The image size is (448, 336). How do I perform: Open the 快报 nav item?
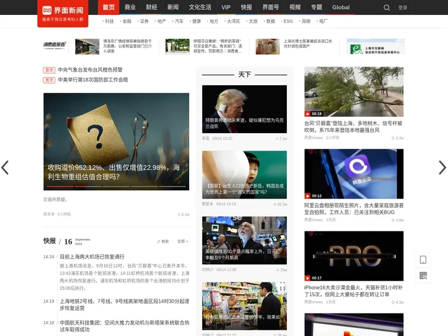[246, 7]
